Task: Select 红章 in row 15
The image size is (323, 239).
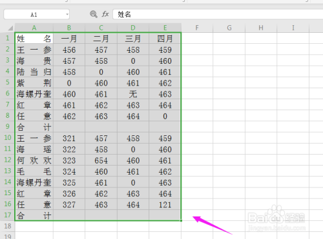Action: (x=34, y=193)
